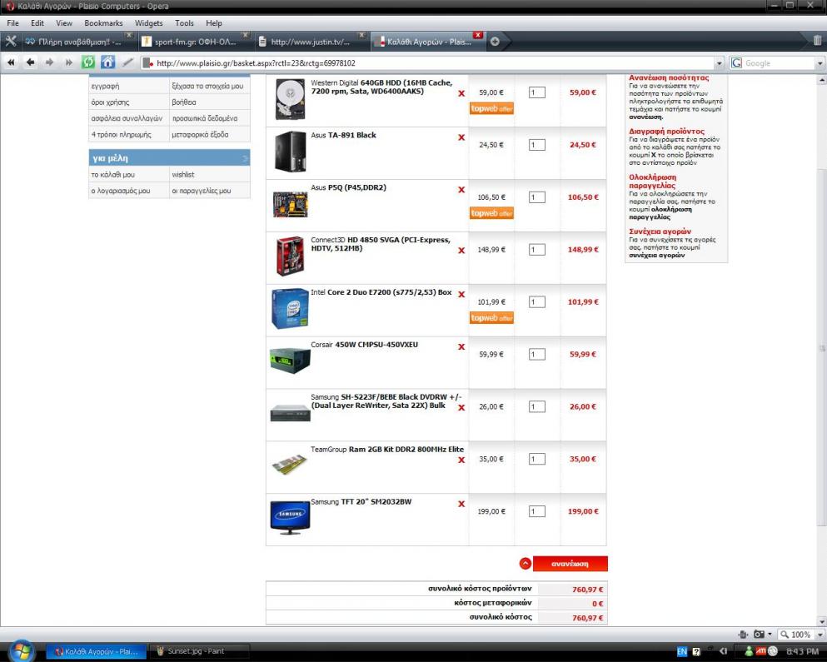This screenshot has height=662, width=827.
Task: Remove Samsung TFT 20" monitor with red X
Action: pos(461,504)
